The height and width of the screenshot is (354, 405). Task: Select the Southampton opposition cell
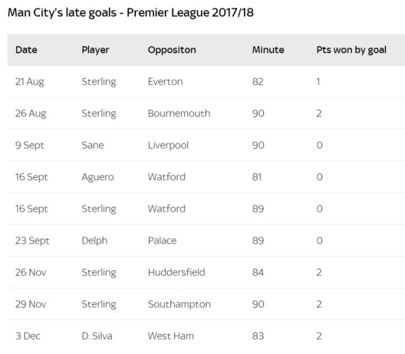click(x=179, y=304)
